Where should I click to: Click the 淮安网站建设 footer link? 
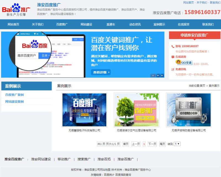(41, 159)
